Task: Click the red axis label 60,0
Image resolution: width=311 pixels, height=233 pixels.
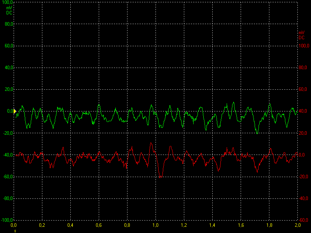Action: click(x=303, y=89)
